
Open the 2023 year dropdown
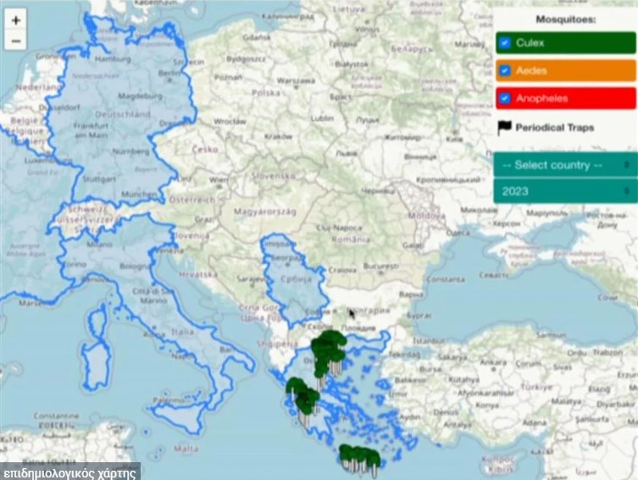pyautogui.click(x=565, y=191)
